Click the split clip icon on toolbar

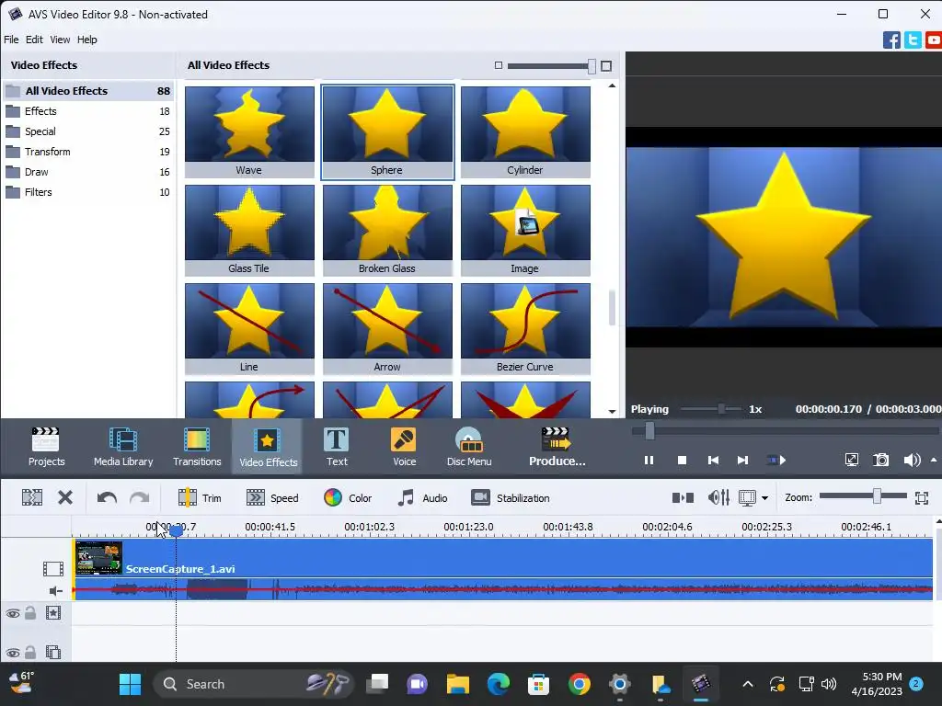[32, 497]
